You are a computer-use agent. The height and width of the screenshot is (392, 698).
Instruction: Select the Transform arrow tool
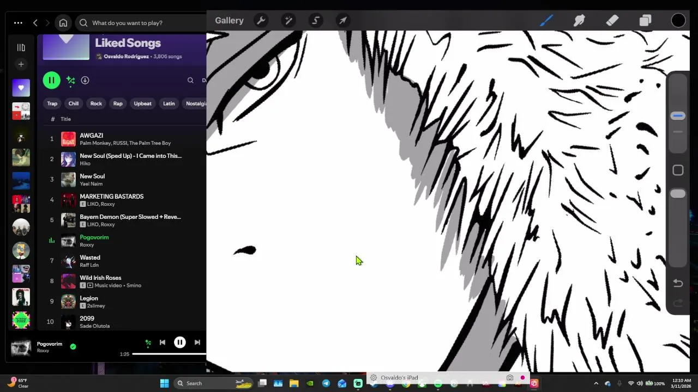[x=343, y=21]
